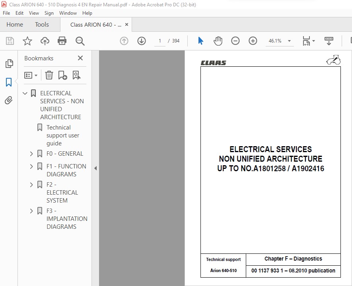352x286 pixels.
Task: Click the 00 1137 933 1 publication text
Action: tap(293, 271)
